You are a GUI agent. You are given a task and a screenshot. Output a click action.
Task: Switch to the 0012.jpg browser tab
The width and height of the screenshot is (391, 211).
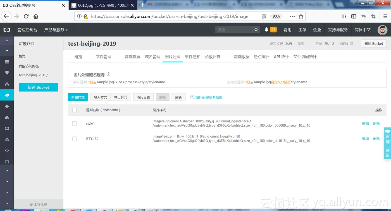coord(102,5)
